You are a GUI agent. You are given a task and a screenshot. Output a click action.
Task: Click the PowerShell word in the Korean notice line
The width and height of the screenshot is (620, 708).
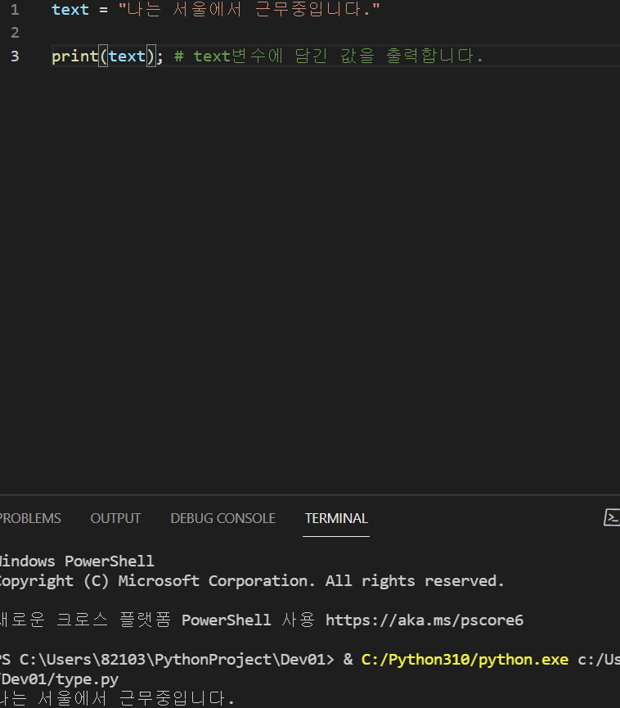coord(226,620)
